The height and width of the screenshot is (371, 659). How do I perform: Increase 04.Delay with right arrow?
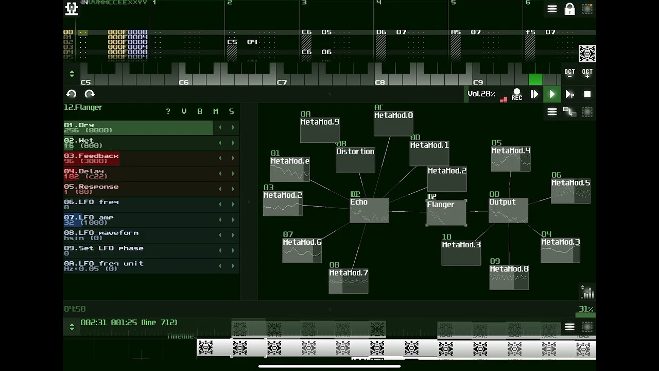coord(233,174)
